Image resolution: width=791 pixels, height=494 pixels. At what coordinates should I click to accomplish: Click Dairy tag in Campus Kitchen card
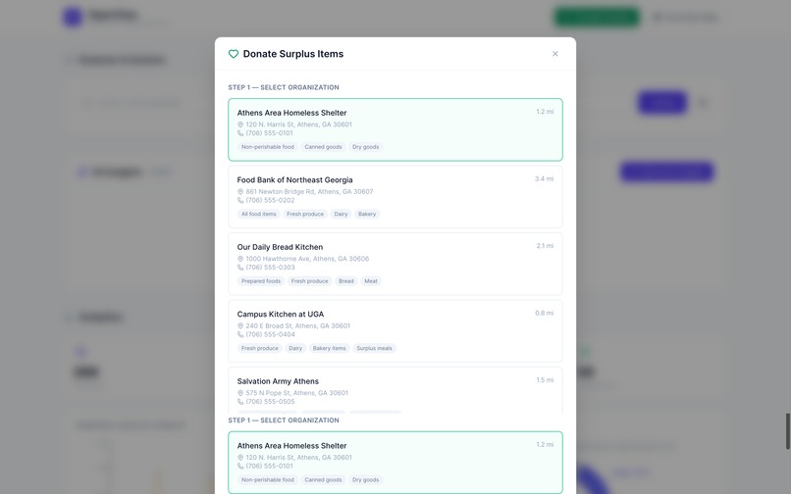tap(295, 348)
